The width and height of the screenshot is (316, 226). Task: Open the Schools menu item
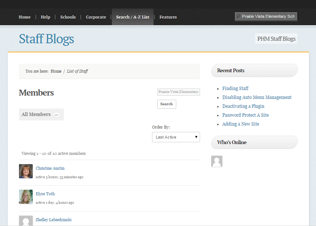click(x=68, y=17)
